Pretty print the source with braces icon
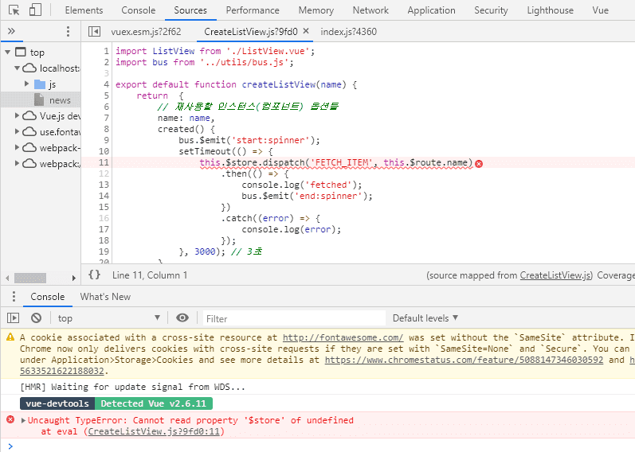Viewport: 635px width, 452px height. point(94,275)
